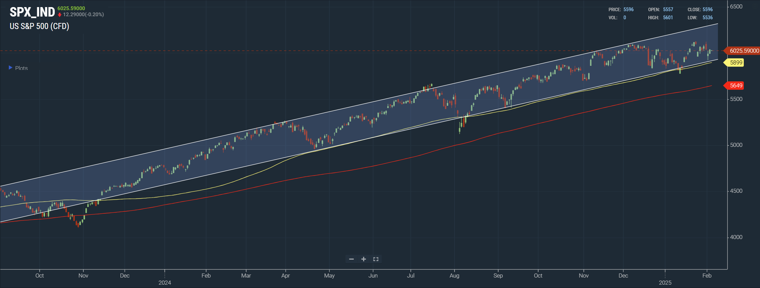Click the 2025 year label on the time axis
The image size is (760, 288).
click(x=665, y=283)
